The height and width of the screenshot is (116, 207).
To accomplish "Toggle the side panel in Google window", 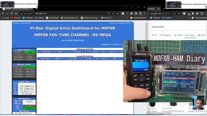I will [197, 14].
